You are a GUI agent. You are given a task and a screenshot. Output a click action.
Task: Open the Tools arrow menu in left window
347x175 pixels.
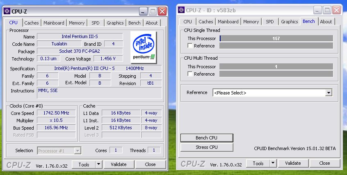[98, 164]
